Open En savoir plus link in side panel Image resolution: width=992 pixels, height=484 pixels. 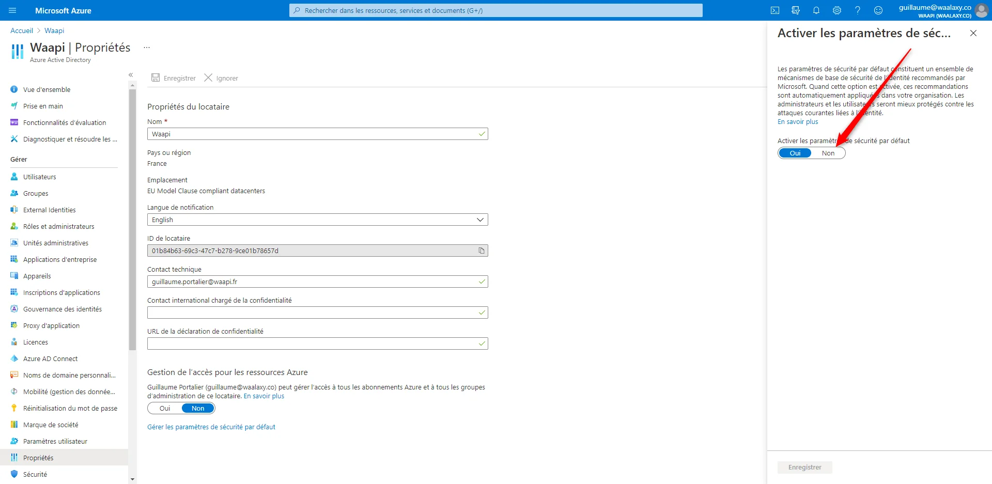click(798, 122)
